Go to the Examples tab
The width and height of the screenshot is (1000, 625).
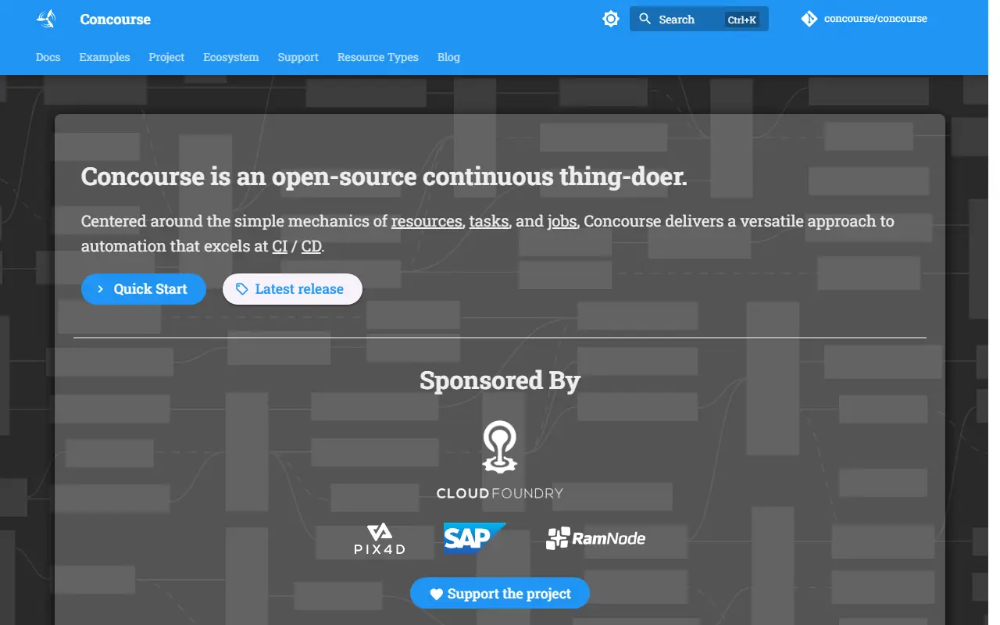pyautogui.click(x=105, y=57)
